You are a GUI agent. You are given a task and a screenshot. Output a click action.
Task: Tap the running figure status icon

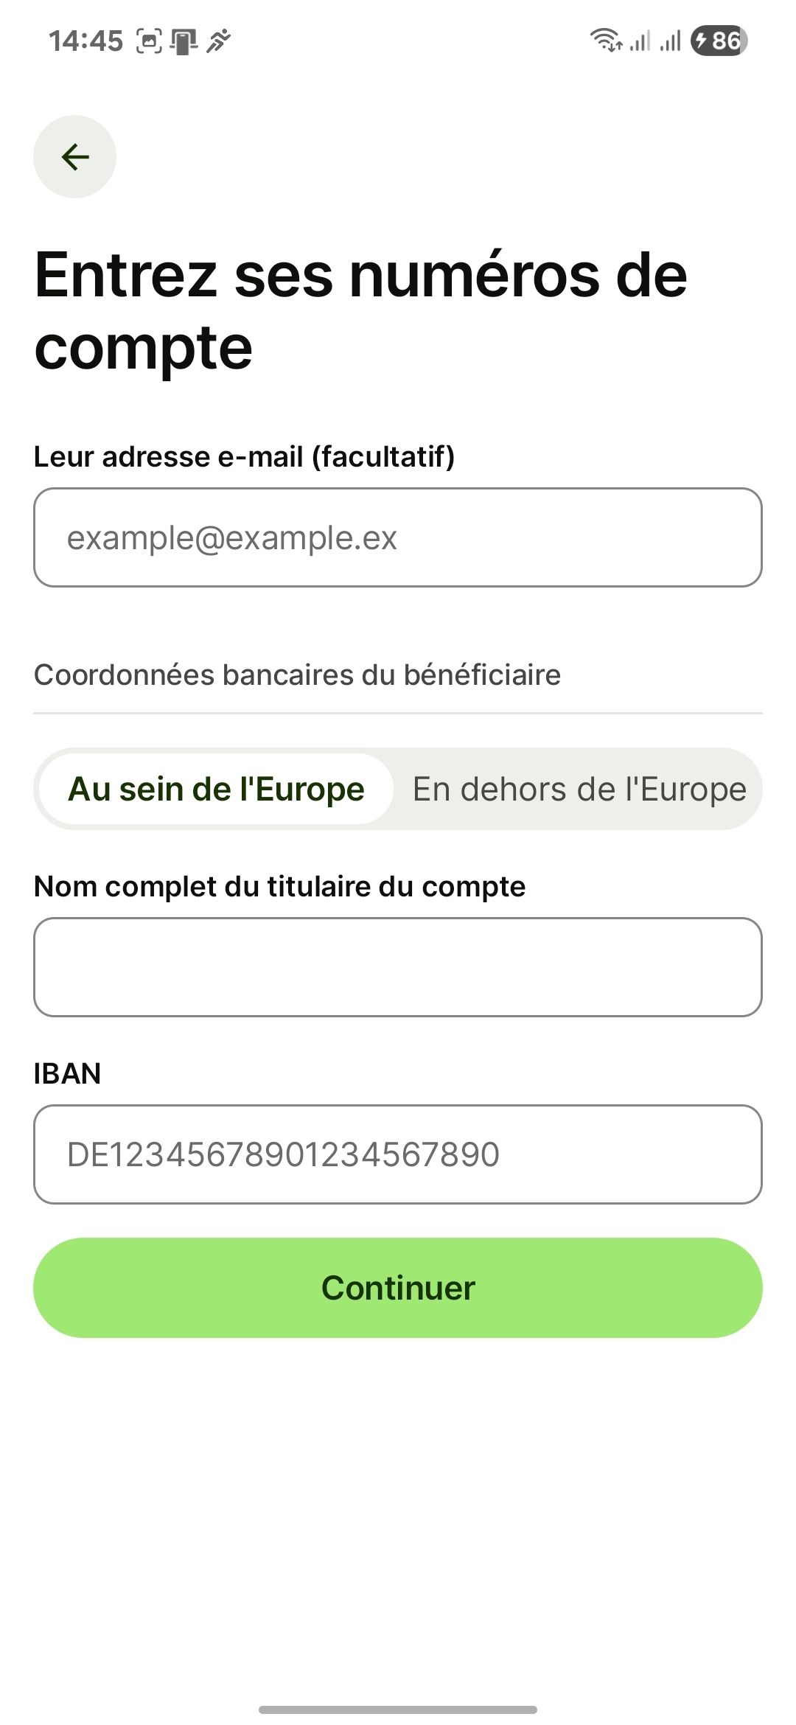click(219, 41)
